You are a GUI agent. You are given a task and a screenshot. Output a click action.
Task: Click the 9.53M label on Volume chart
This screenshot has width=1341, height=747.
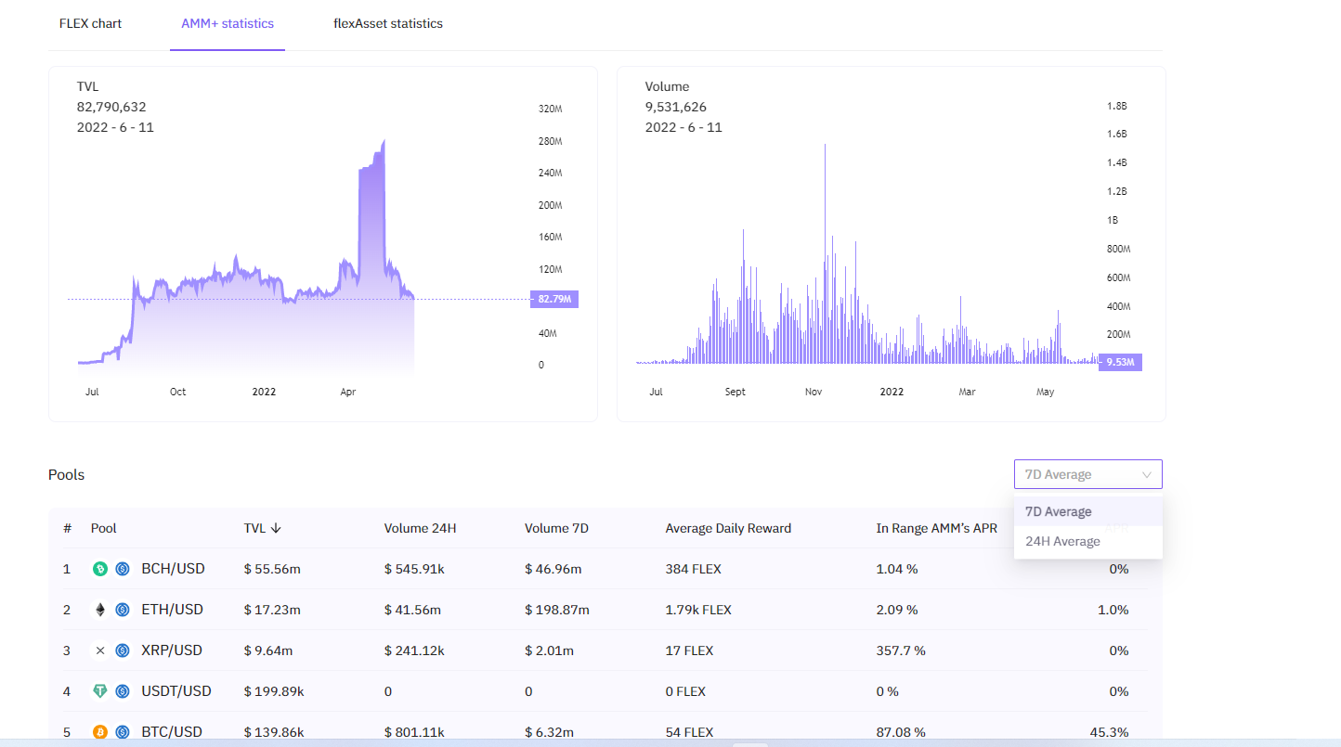click(x=1120, y=362)
